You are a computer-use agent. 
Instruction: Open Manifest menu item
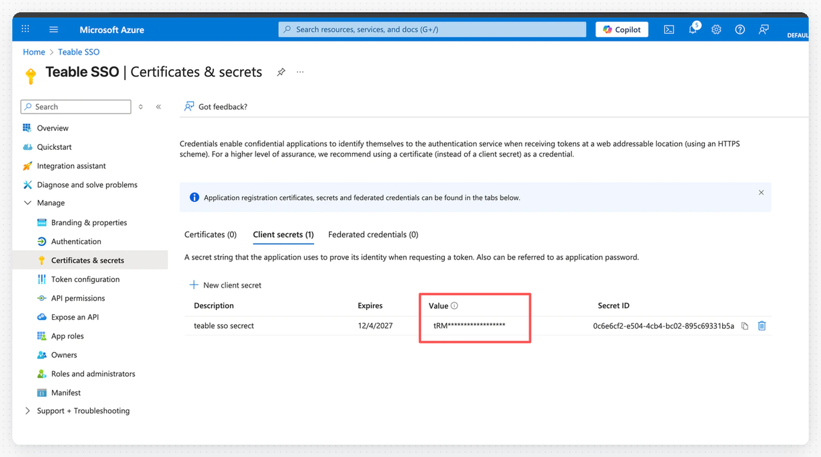pos(66,393)
